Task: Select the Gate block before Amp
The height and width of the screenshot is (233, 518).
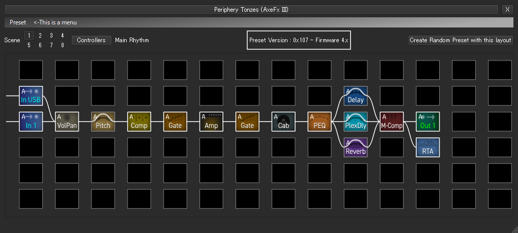Action: pos(175,122)
